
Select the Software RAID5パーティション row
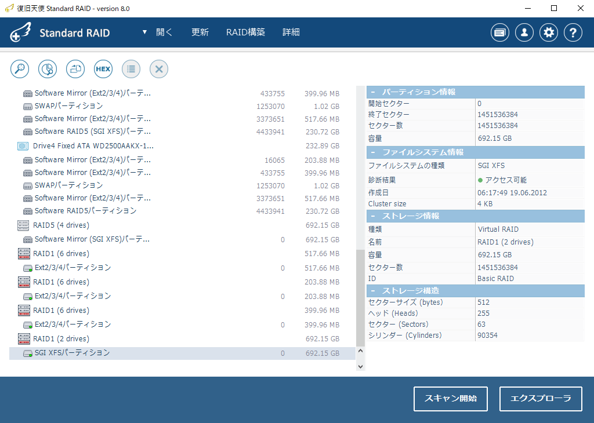[182, 211]
